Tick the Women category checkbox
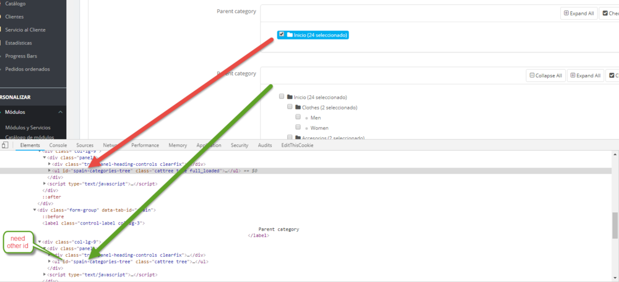The image size is (619, 282). point(298,127)
